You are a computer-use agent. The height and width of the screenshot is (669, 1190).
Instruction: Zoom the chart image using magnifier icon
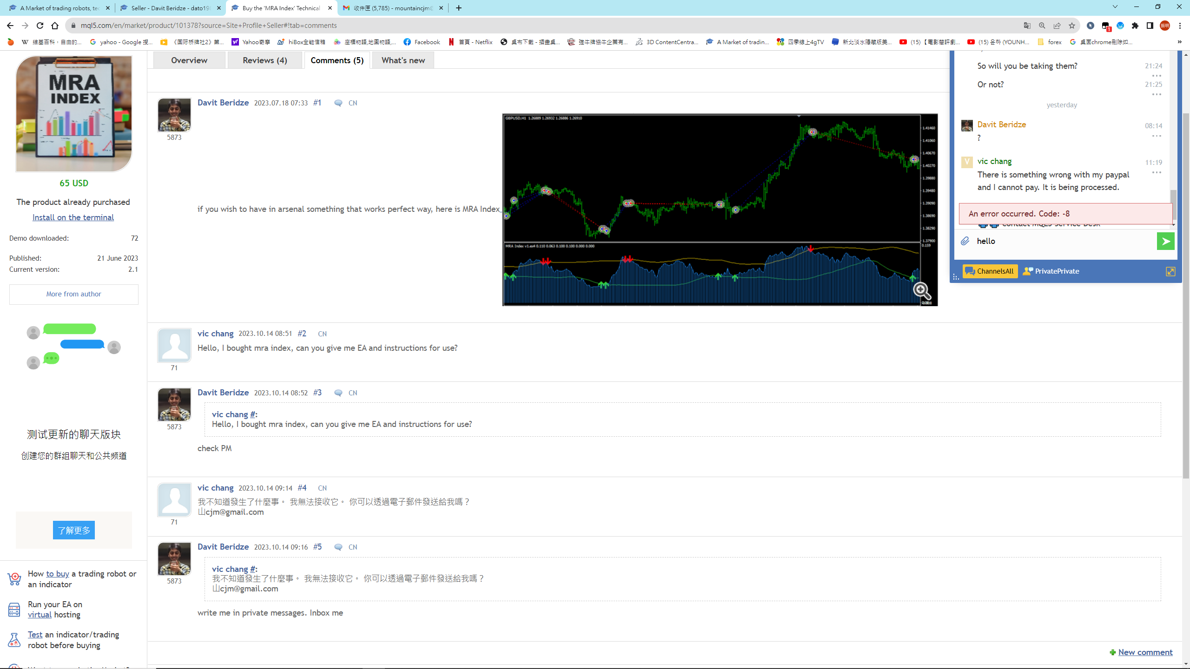coord(921,291)
